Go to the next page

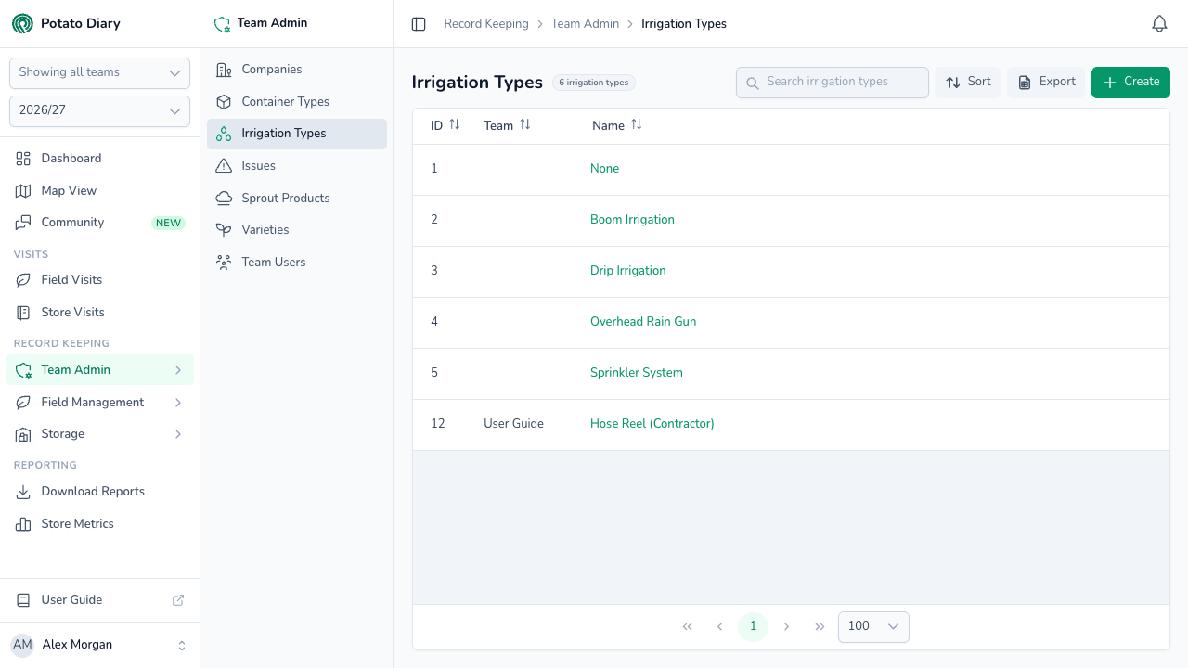(787, 627)
